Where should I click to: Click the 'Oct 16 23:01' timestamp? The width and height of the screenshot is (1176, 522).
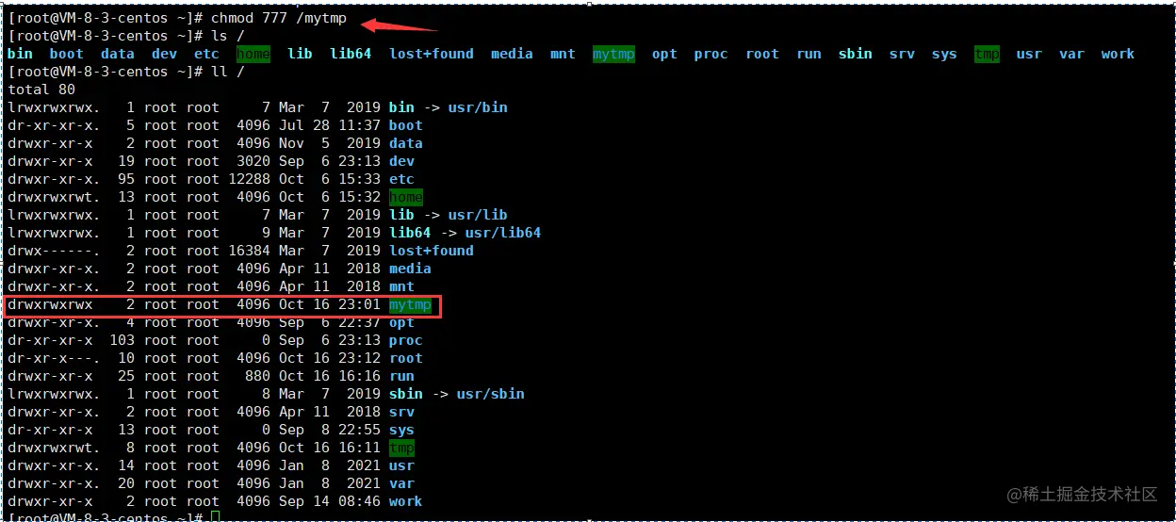point(329,304)
